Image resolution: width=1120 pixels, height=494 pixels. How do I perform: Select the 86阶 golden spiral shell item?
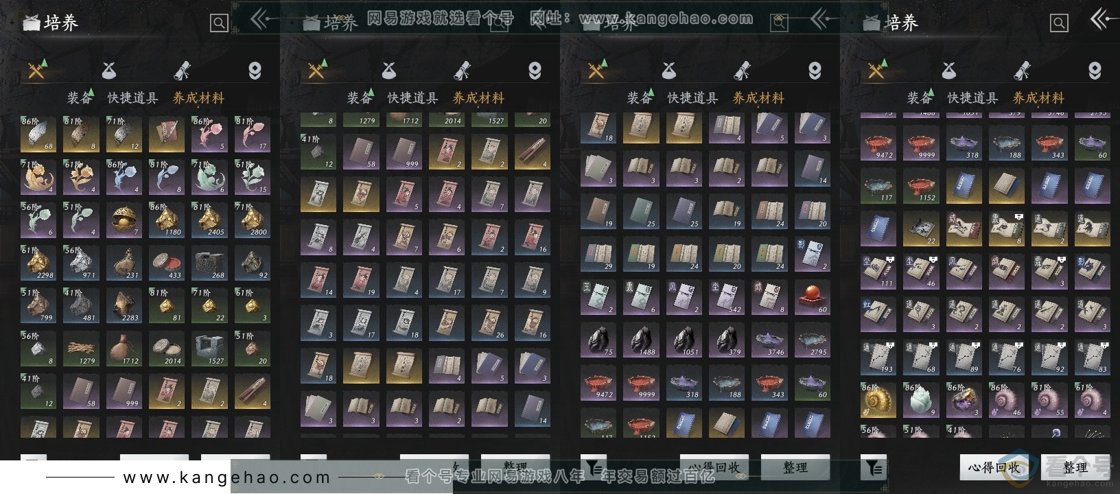point(878,400)
